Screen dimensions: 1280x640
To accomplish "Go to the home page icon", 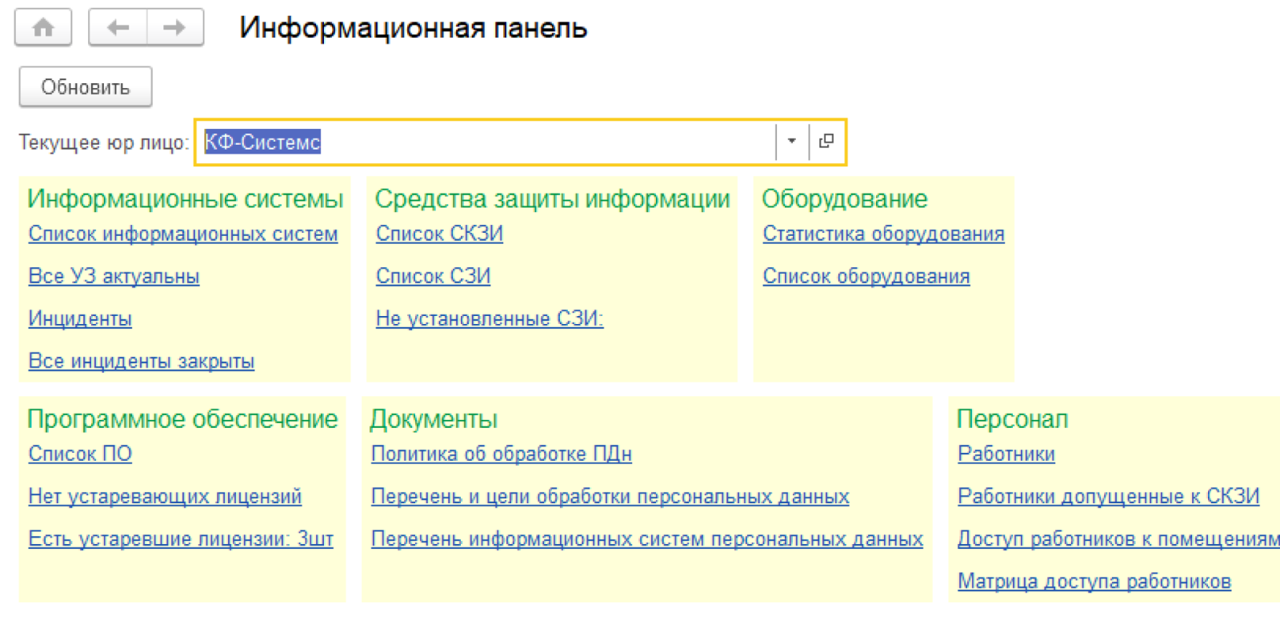I will pos(43,28).
